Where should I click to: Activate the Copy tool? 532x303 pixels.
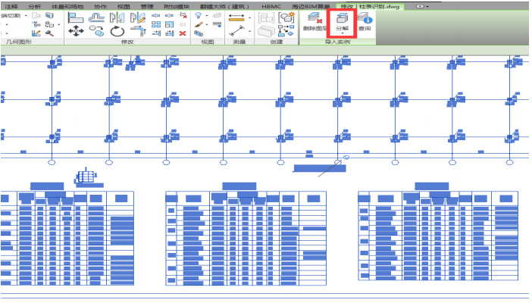(x=97, y=31)
